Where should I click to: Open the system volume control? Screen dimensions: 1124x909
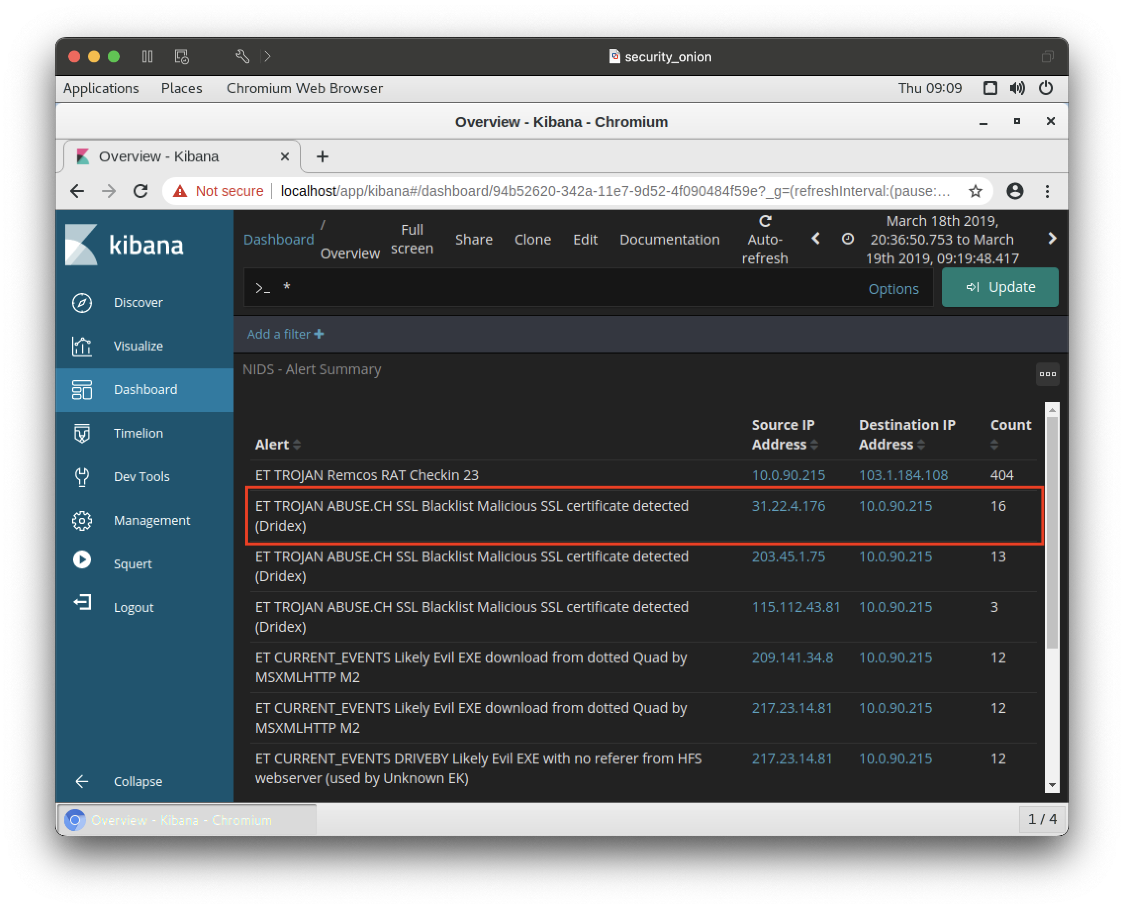(x=1017, y=88)
